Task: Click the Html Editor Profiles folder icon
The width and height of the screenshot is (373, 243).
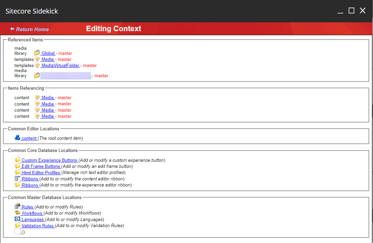Action: (18, 172)
